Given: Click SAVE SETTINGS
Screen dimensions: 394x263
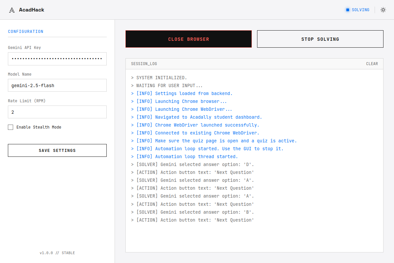Looking at the screenshot, I should [x=57, y=150].
